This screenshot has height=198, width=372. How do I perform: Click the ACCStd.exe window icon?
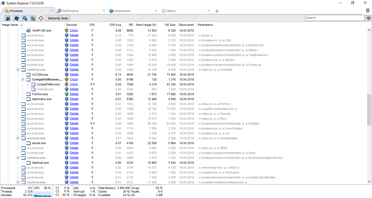point(28,75)
